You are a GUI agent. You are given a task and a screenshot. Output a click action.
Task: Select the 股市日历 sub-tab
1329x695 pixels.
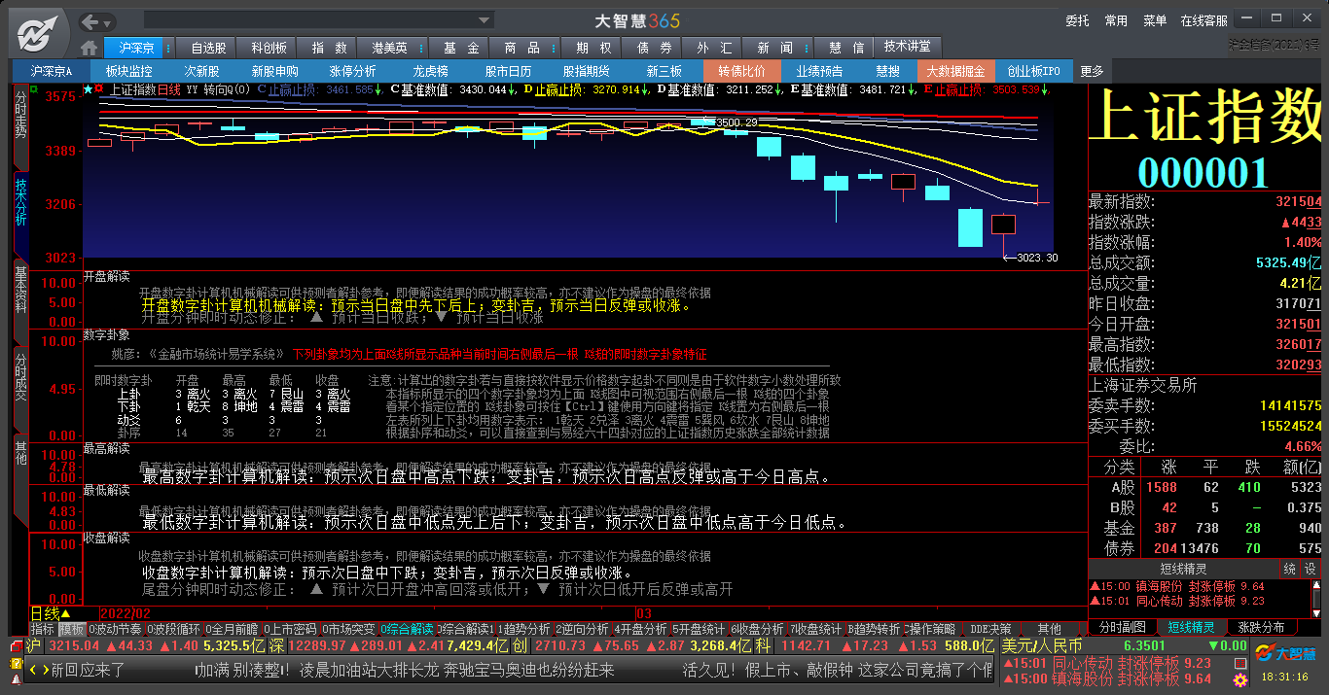[508, 71]
